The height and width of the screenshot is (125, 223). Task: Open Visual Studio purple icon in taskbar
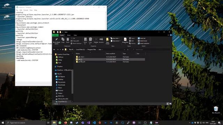point(88,123)
